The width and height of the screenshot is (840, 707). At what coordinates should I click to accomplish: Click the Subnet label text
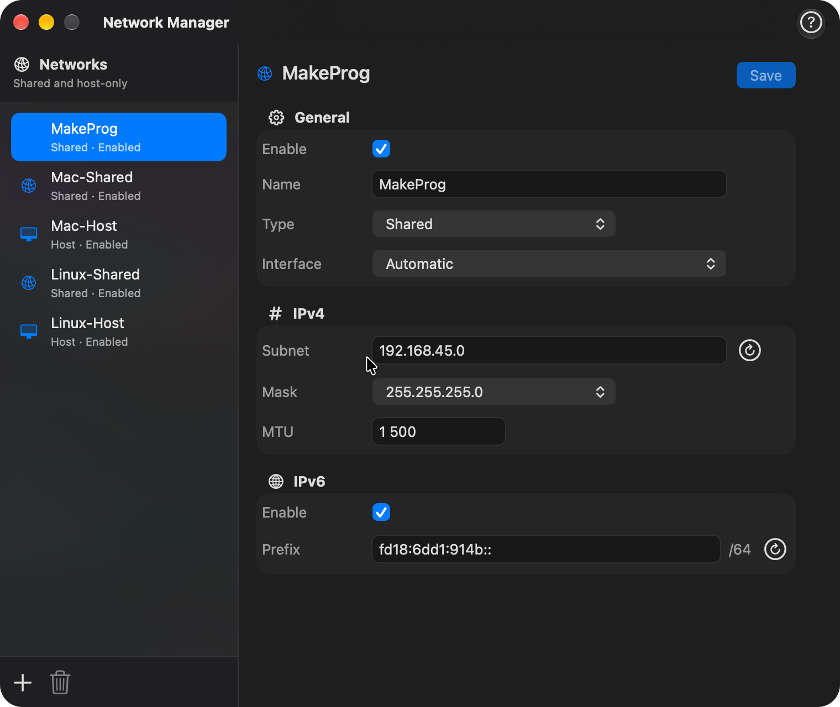point(286,351)
